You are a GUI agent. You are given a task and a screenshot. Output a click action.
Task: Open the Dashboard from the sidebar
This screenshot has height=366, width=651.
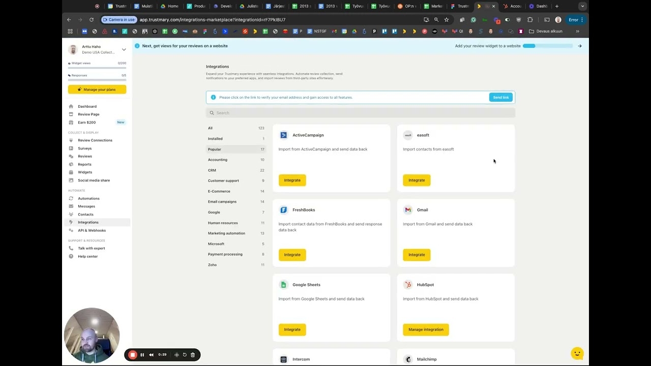(x=87, y=106)
